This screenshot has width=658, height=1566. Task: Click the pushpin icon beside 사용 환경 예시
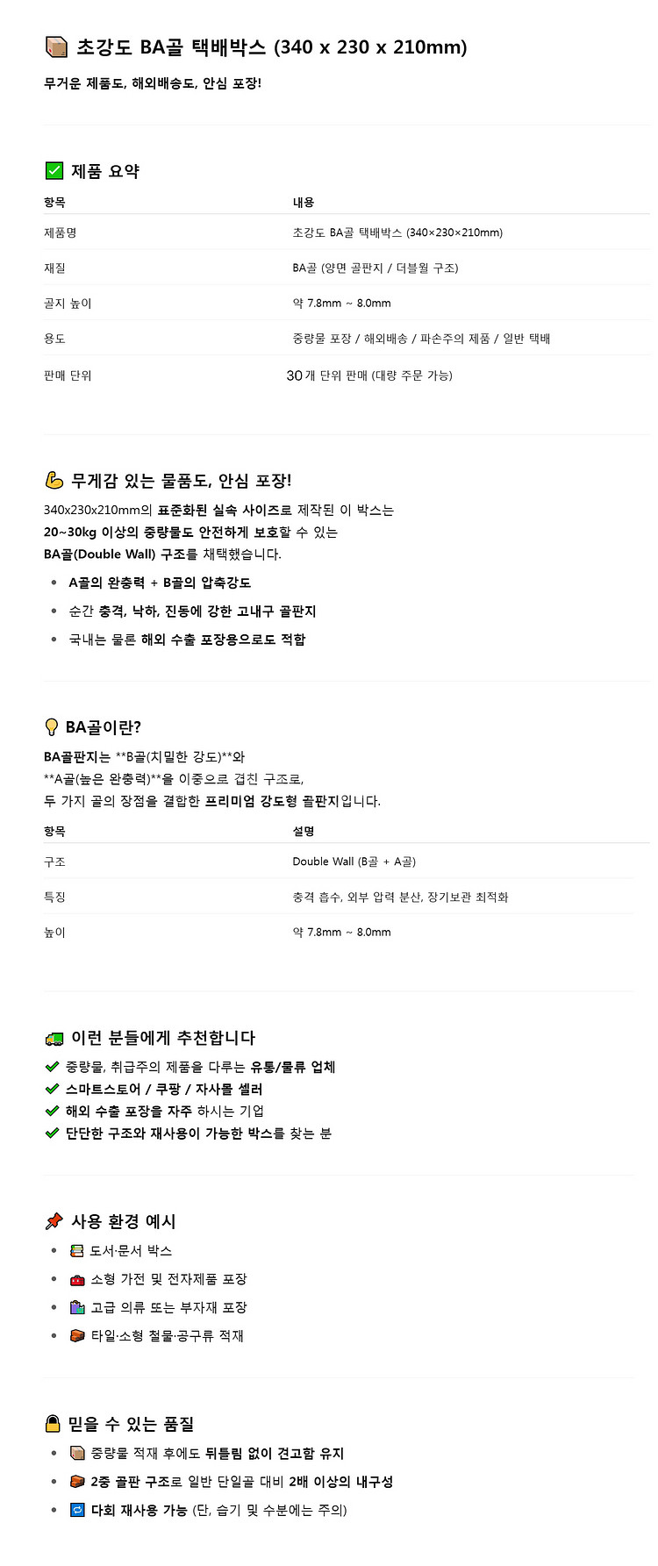click(x=54, y=1221)
